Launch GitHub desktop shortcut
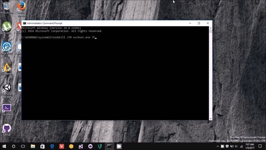The height and width of the screenshot is (150, 266). pyautogui.click(x=7, y=130)
